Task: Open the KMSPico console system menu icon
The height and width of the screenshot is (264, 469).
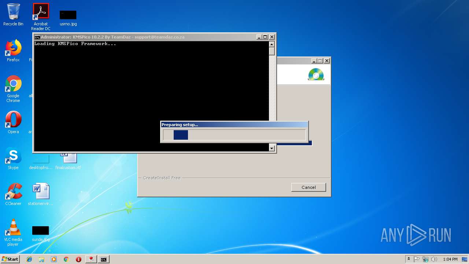Action: point(37,37)
